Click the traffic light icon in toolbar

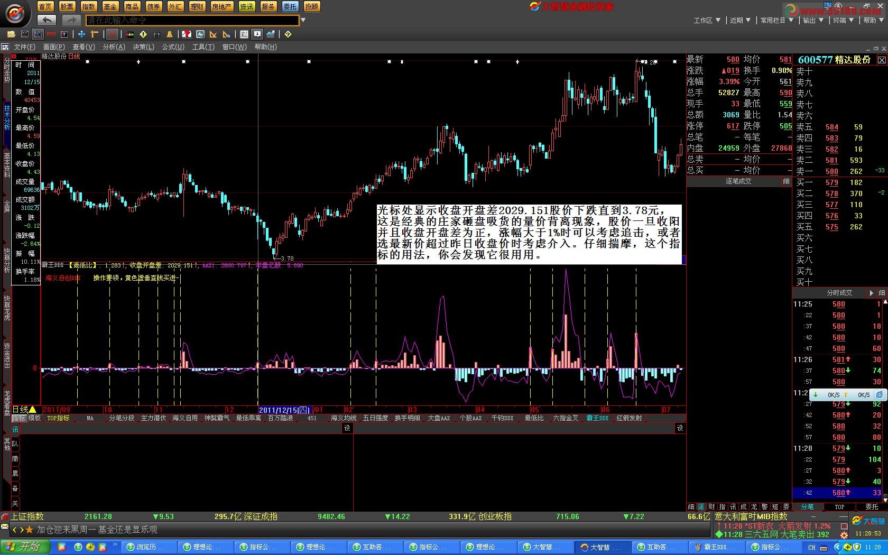129,34
